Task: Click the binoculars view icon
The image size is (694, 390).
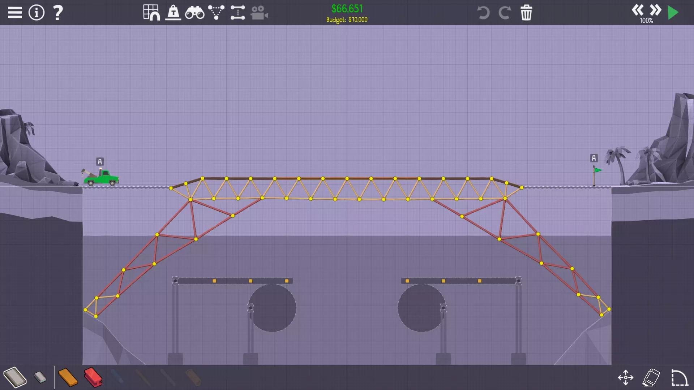Action: click(x=194, y=13)
